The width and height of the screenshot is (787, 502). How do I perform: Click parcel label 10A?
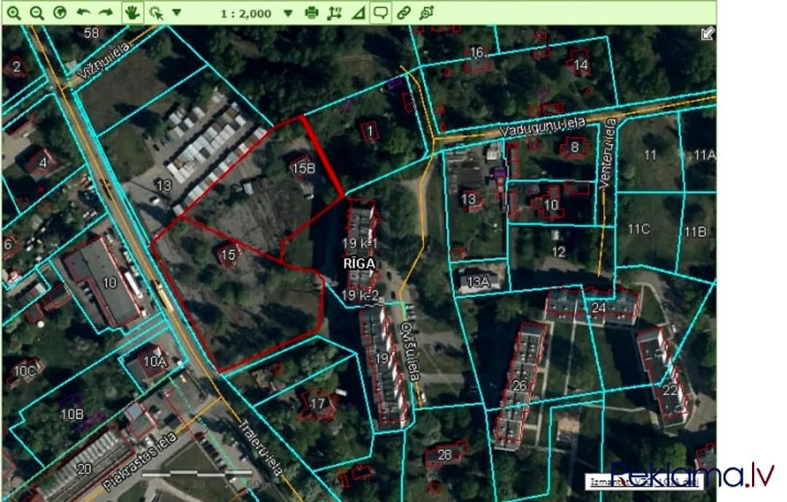154,361
